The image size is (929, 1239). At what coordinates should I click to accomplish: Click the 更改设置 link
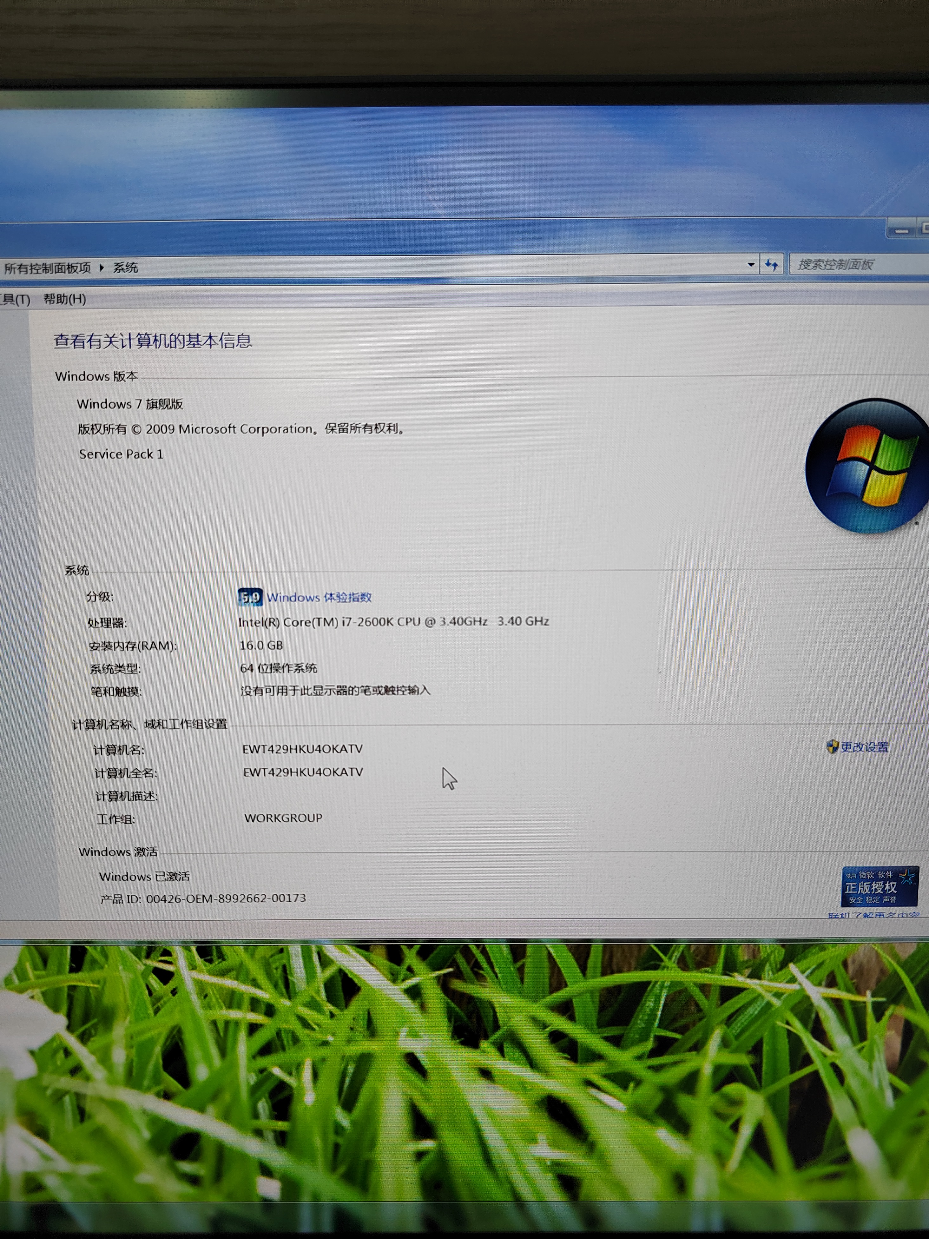pos(865,747)
